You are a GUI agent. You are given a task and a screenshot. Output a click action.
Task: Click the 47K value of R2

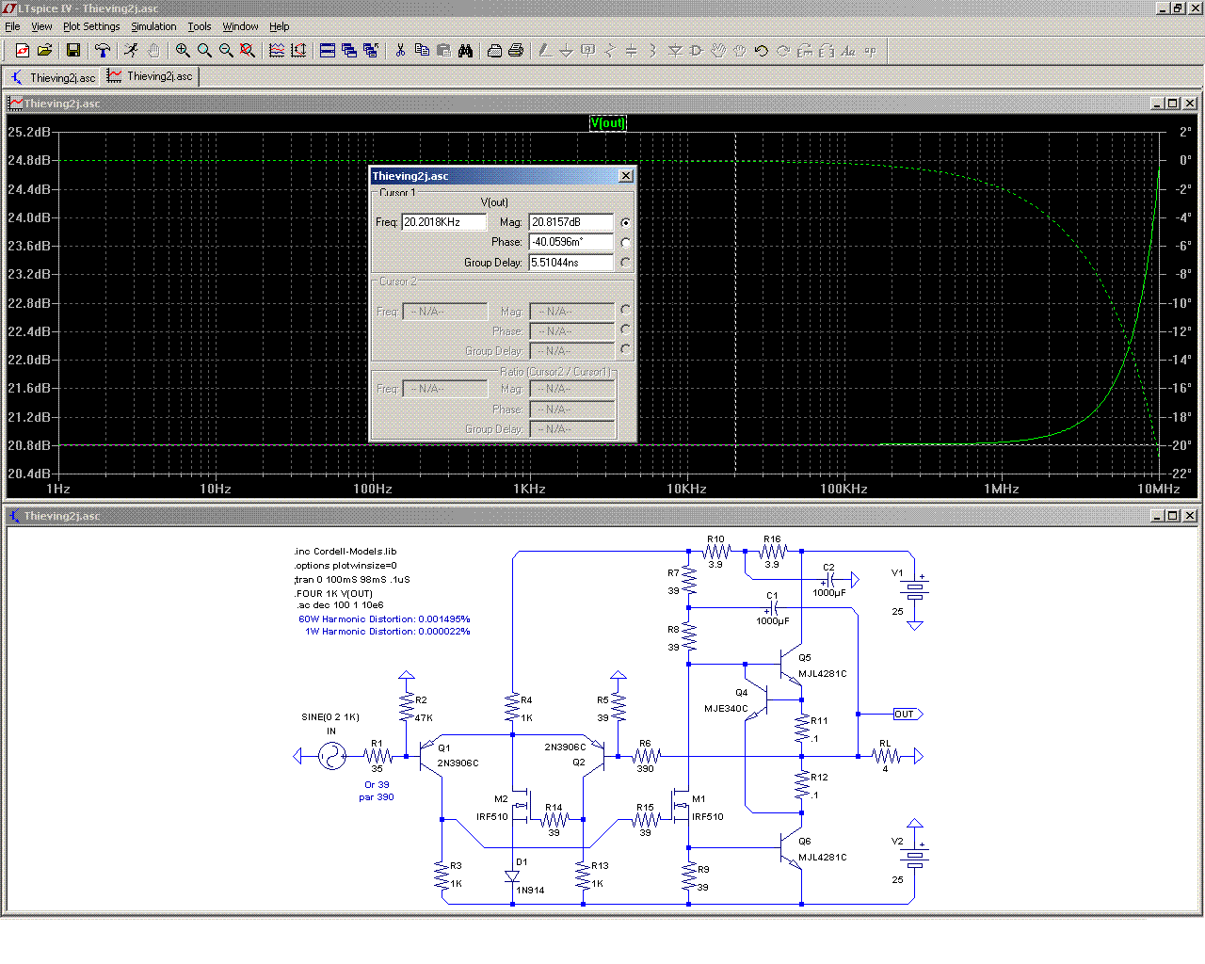pyautogui.click(x=424, y=718)
